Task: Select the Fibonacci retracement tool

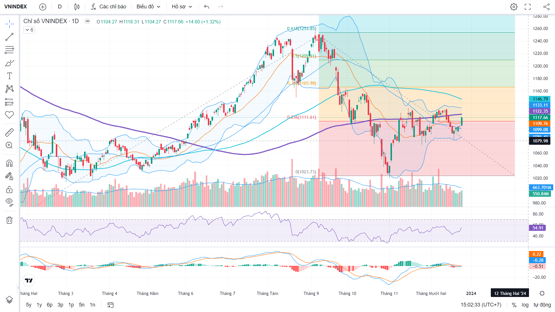Action: 9,50
